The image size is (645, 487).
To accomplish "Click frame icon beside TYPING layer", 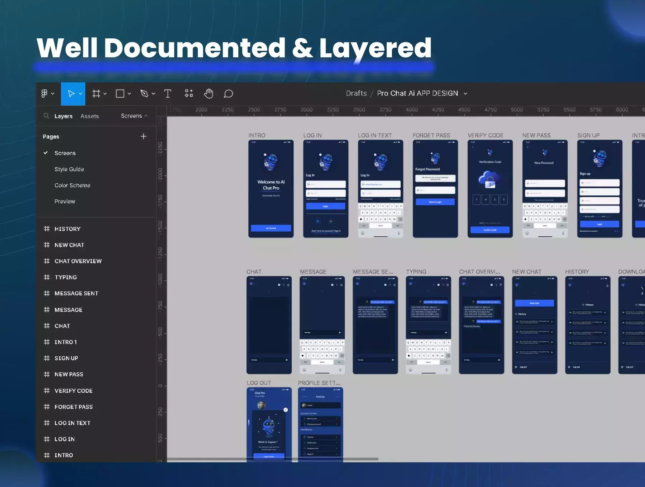I will tap(47, 277).
